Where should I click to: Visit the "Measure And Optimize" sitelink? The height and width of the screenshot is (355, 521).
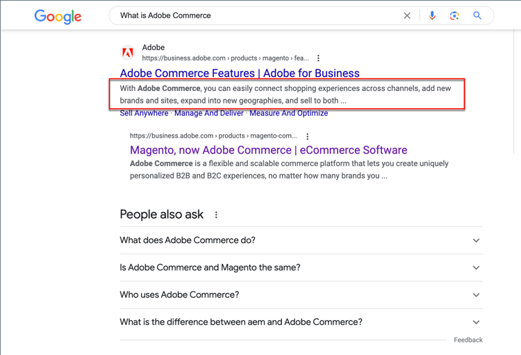point(288,113)
